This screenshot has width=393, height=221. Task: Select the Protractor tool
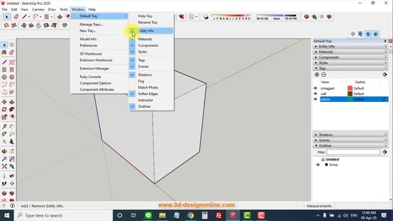point(4,134)
